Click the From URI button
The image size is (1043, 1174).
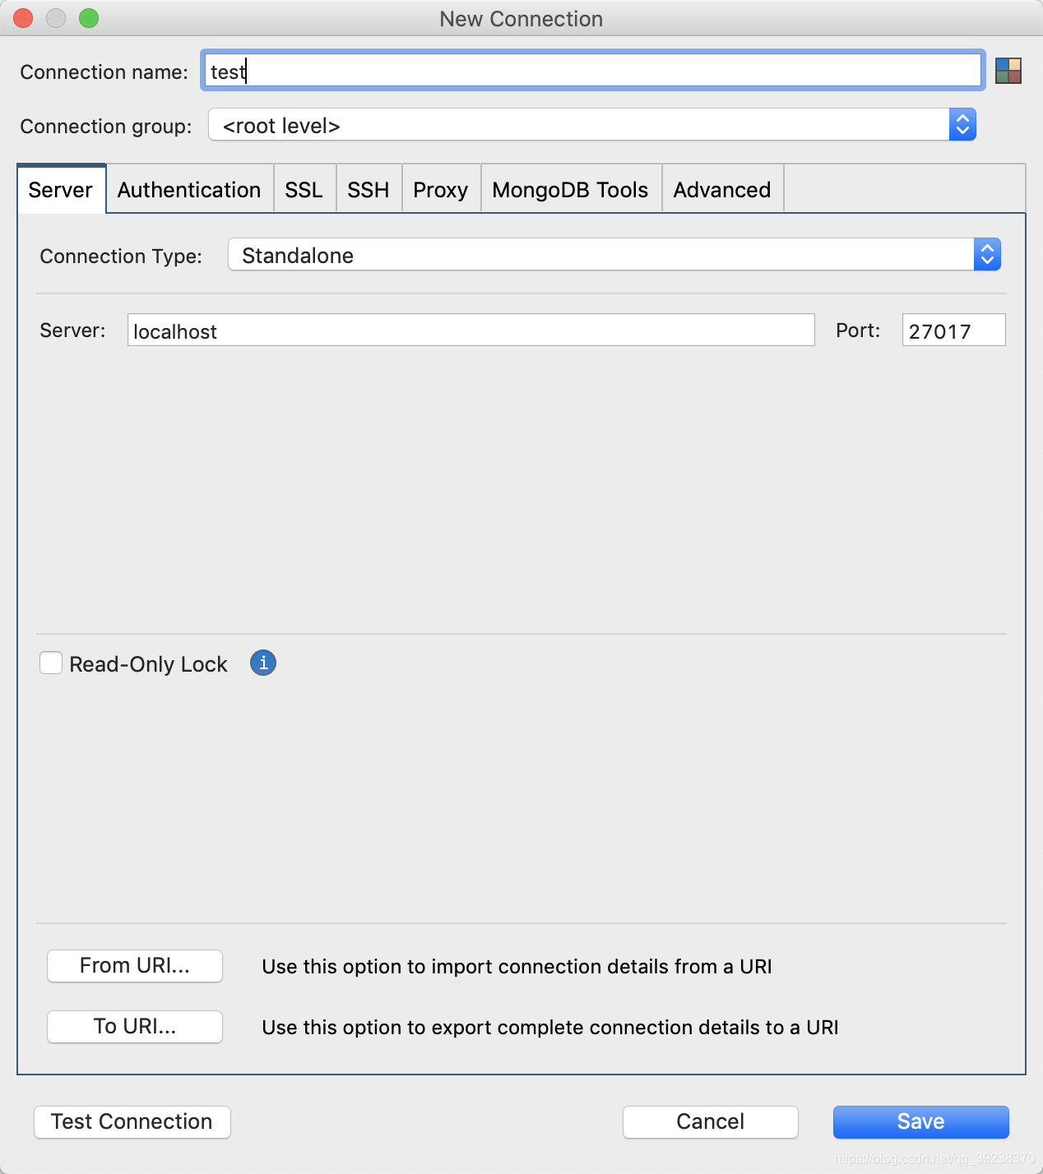[x=134, y=966]
